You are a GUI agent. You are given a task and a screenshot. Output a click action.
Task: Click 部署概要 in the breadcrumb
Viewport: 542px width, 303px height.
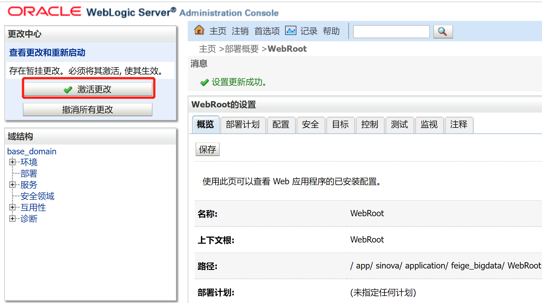(242, 49)
